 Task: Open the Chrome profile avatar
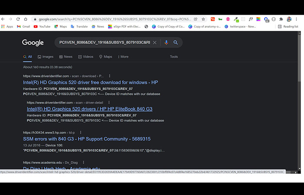(x=289, y=19)
